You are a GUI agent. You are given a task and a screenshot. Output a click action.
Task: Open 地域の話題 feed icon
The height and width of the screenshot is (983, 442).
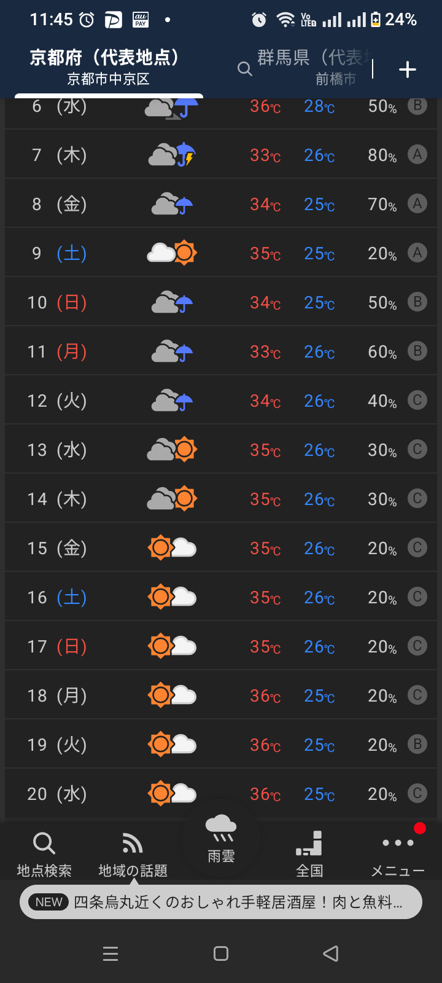(133, 854)
